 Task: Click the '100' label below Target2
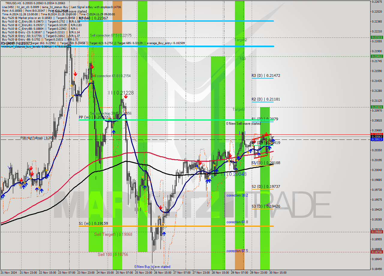(x=242, y=59)
